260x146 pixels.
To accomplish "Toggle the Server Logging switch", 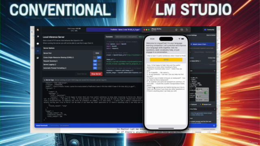I will pos(97,64).
